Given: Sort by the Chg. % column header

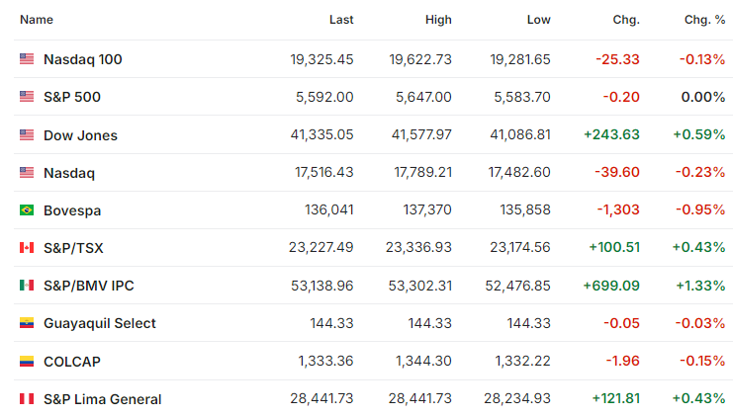Looking at the screenshot, I should click(x=704, y=20).
